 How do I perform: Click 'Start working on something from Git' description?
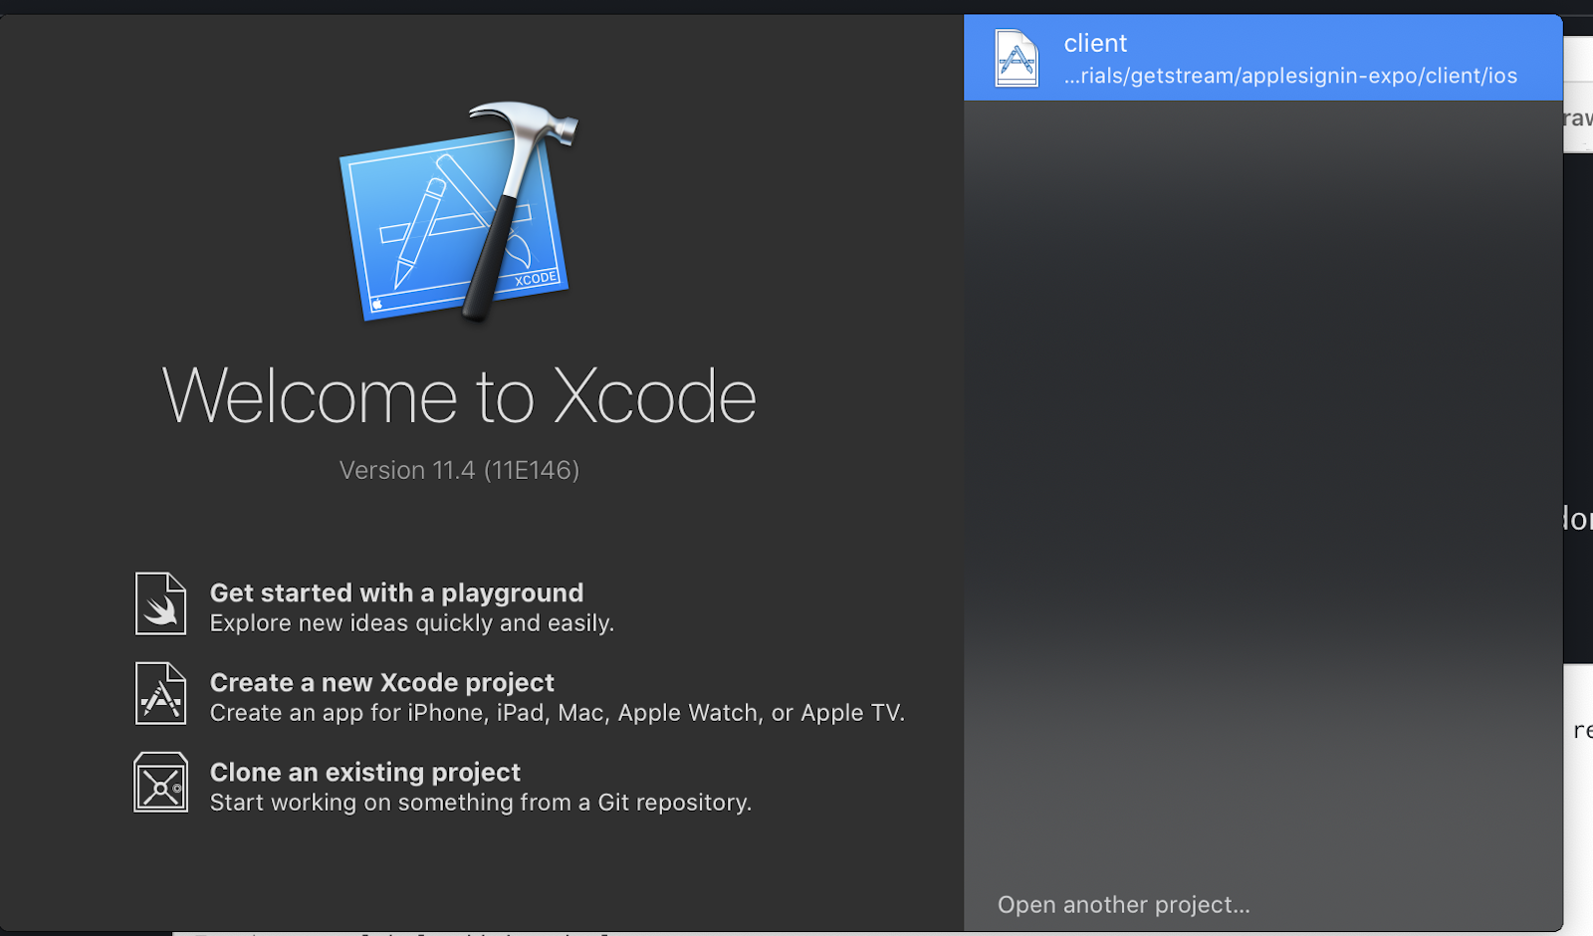coord(480,803)
